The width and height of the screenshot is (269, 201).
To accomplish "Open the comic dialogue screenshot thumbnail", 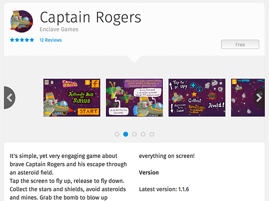I will point(134,98).
